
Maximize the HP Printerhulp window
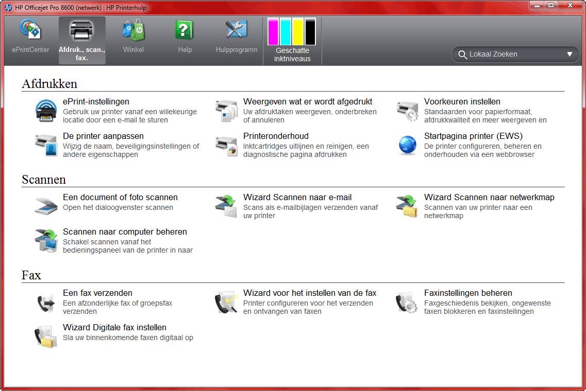pos(551,5)
